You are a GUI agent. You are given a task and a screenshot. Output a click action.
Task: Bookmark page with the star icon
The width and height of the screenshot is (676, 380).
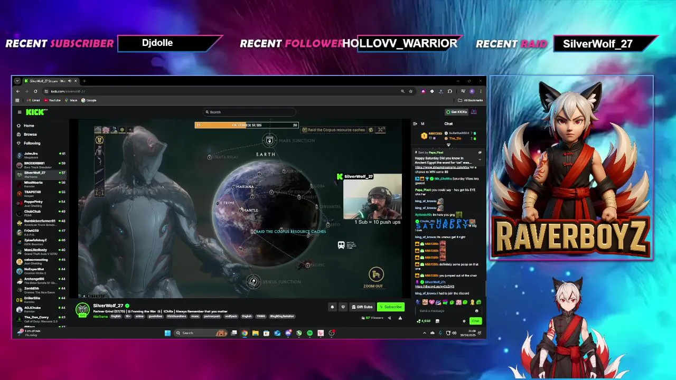pos(410,91)
